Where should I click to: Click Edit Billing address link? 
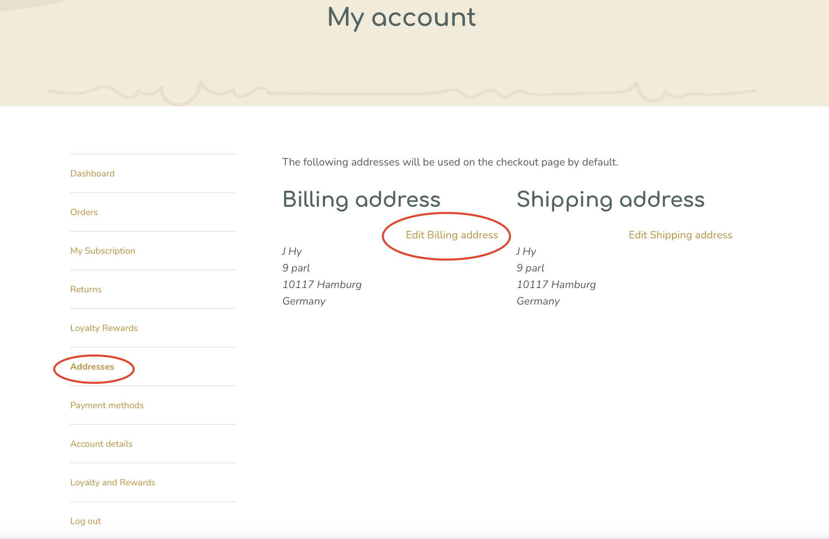[452, 235]
